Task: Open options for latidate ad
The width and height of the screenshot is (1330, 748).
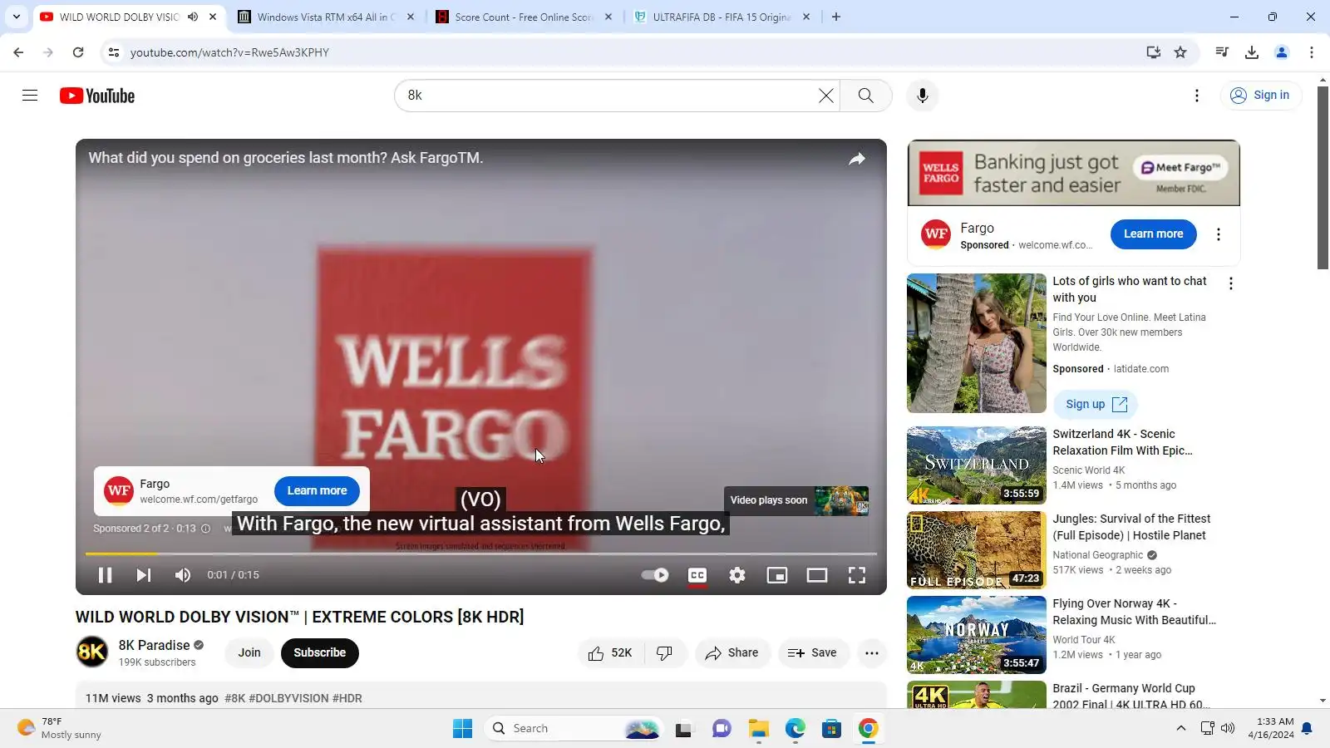Action: click(1231, 283)
